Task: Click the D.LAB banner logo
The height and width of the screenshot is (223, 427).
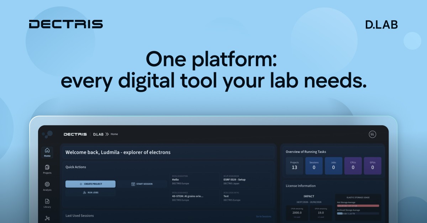Action: pyautogui.click(x=381, y=24)
